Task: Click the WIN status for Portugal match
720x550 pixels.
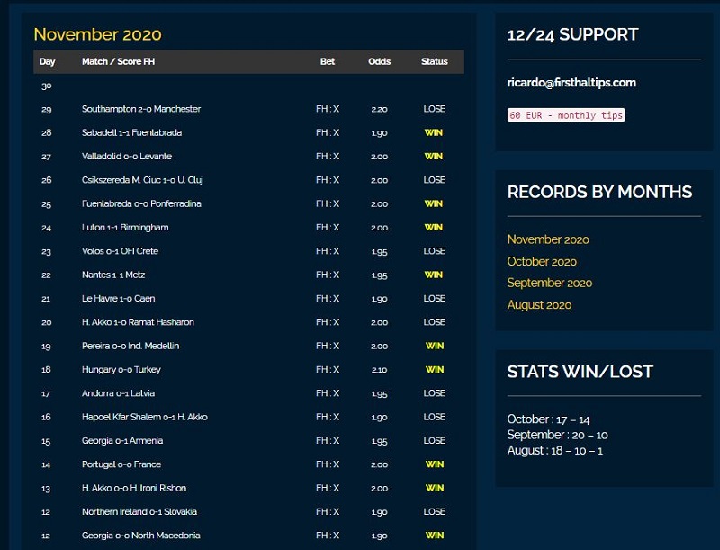Action: click(435, 464)
